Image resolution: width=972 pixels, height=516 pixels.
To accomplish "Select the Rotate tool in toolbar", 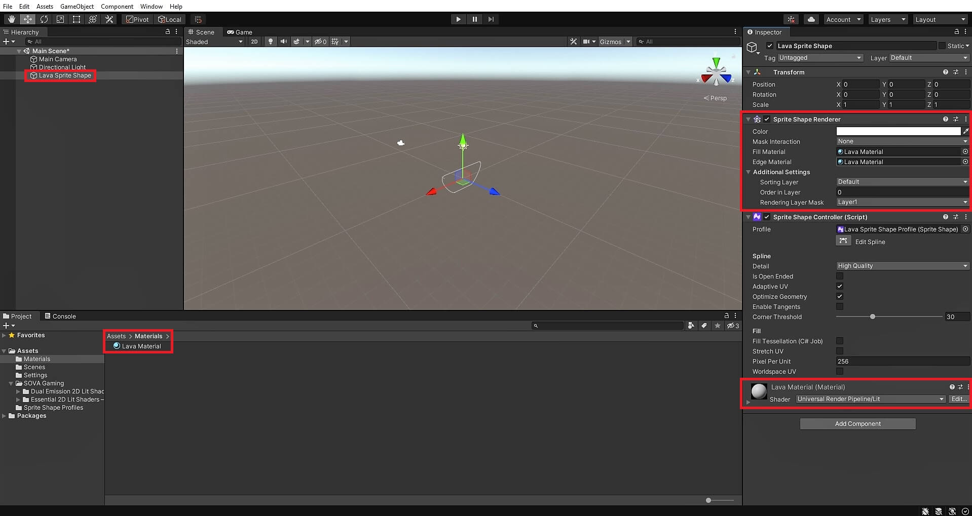I will pyautogui.click(x=44, y=19).
